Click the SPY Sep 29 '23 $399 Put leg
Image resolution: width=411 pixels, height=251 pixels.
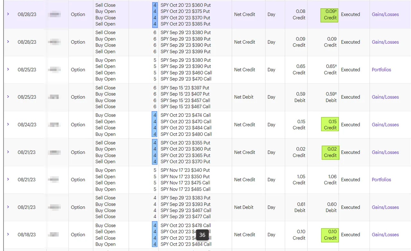pos(186,51)
